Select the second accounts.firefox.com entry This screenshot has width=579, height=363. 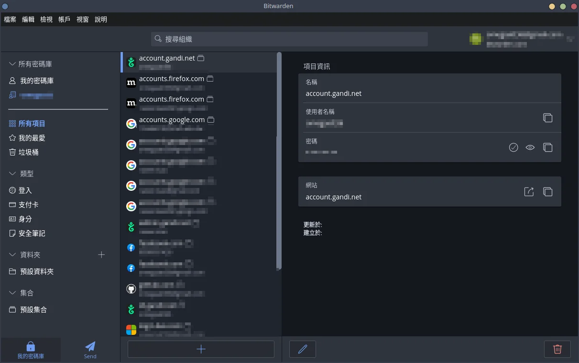coord(199,103)
